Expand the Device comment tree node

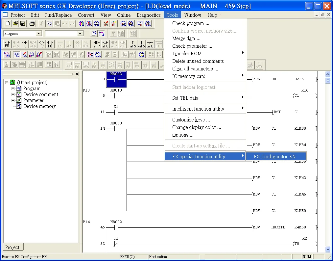pyautogui.click(x=13, y=94)
